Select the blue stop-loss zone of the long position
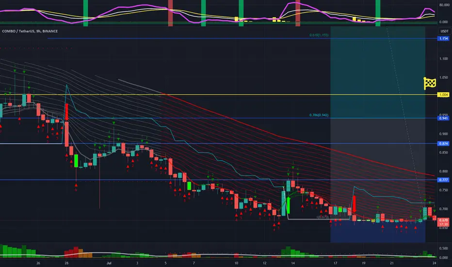The width and height of the screenshot is (452, 267). [378, 232]
